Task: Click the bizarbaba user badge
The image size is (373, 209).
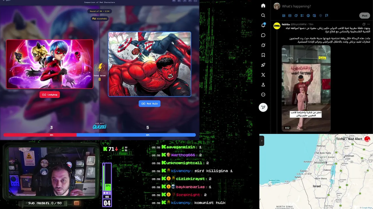Action: [100, 19]
